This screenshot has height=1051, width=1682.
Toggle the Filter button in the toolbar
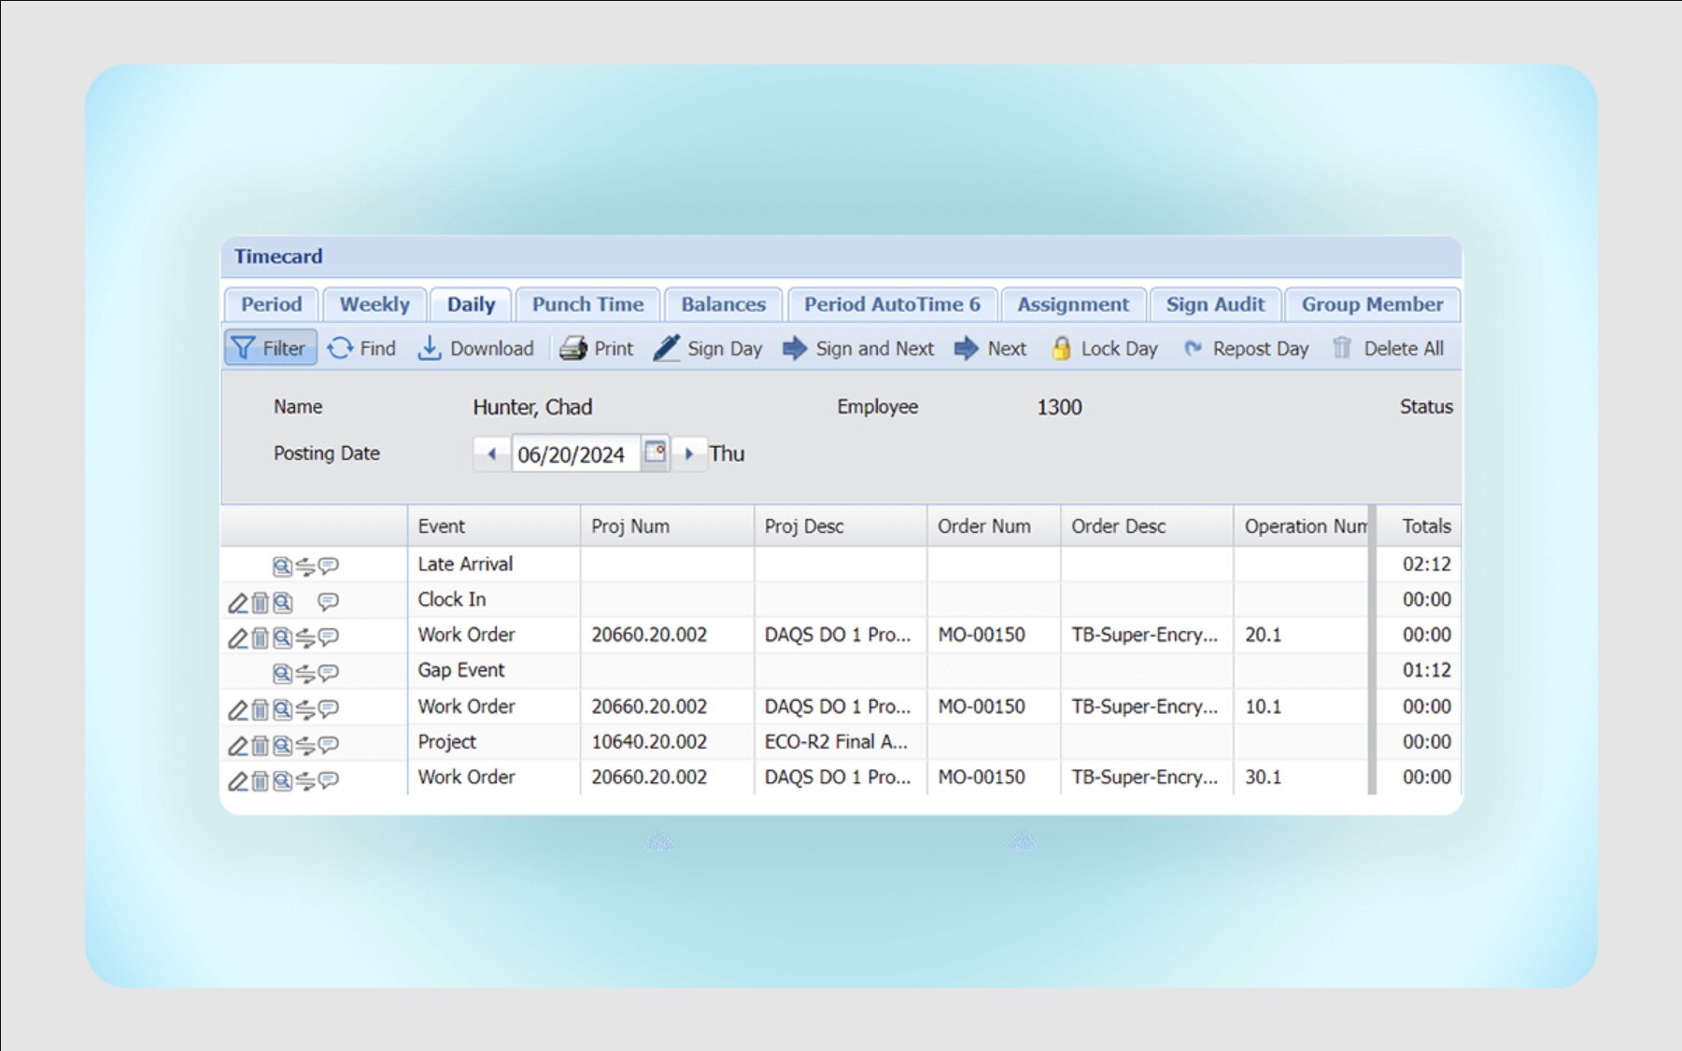coord(270,348)
